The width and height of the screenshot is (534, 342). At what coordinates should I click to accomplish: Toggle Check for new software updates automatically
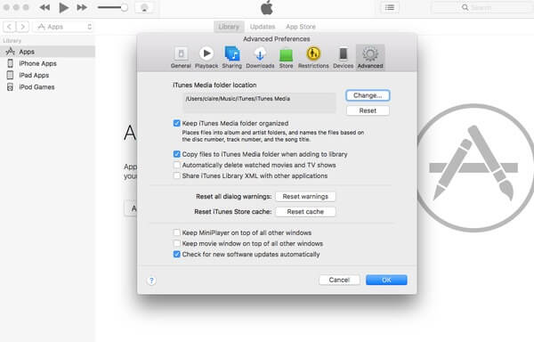tap(176, 254)
